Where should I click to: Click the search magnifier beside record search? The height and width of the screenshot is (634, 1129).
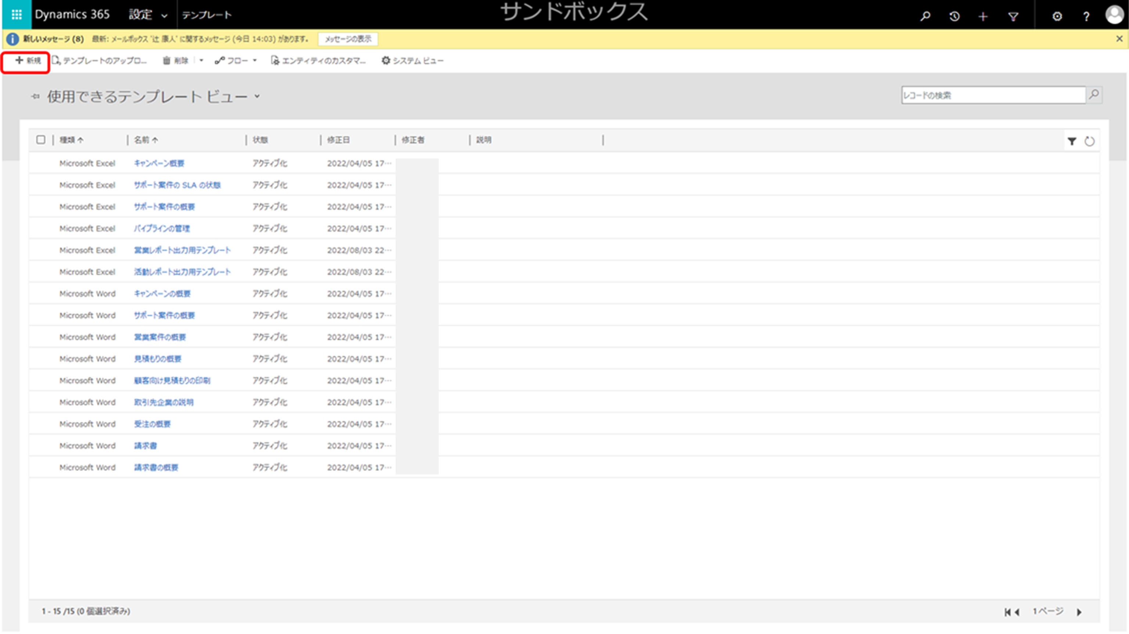tap(1094, 95)
